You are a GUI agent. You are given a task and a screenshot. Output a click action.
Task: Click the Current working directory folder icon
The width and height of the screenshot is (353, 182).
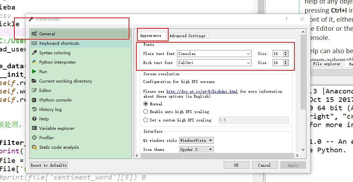34,81
